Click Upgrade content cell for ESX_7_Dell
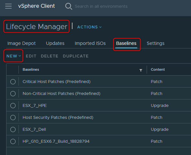Viewport: 191px width, 155px height. click(160, 129)
